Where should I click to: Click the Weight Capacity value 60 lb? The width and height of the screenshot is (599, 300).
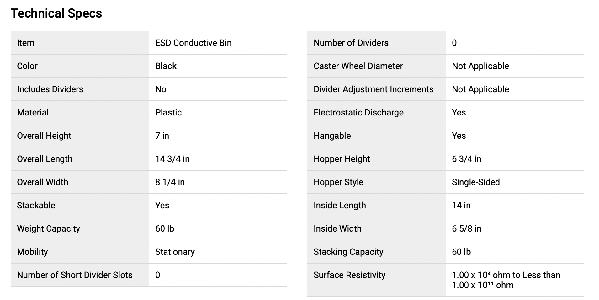[x=165, y=229]
